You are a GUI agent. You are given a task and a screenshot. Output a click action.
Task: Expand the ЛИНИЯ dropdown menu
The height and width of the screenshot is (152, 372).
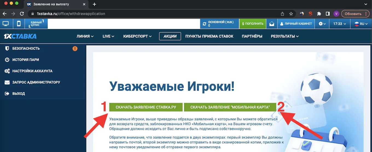(85, 36)
